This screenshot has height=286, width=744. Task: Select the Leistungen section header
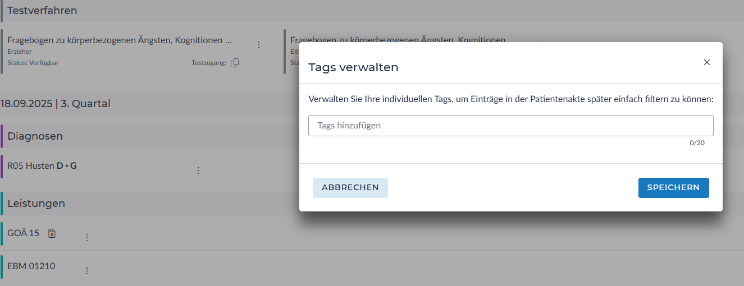(x=36, y=204)
